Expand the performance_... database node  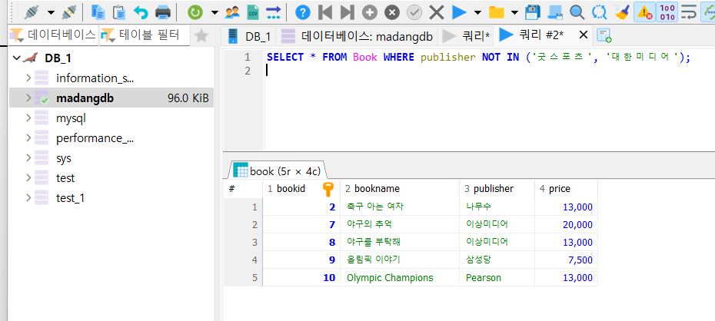[x=28, y=137]
